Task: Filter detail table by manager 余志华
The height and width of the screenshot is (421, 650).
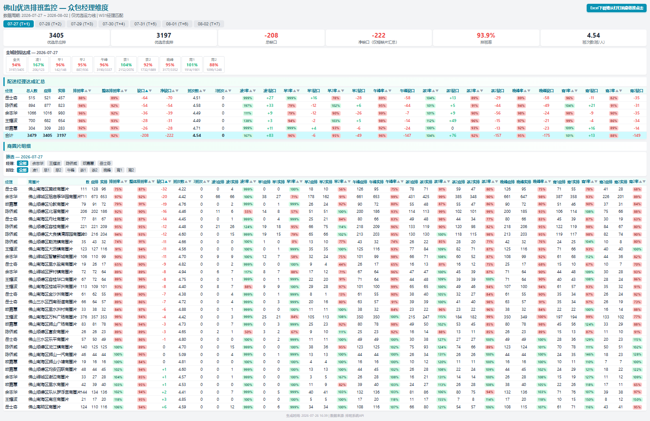Action: 38,163
